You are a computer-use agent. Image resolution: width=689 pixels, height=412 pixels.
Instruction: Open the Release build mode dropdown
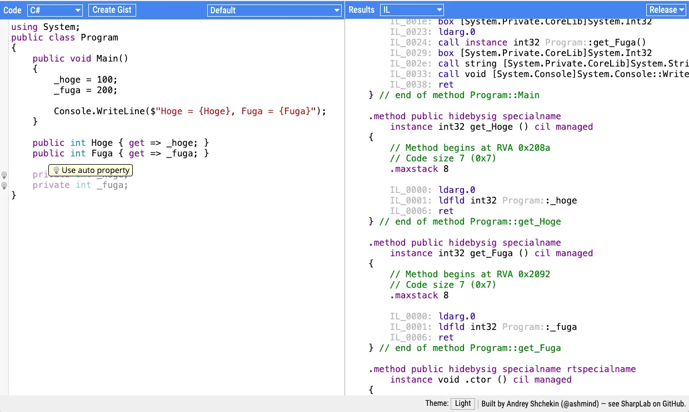pyautogui.click(x=666, y=10)
